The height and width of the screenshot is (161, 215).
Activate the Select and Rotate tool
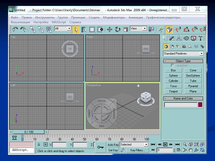point(117,29)
